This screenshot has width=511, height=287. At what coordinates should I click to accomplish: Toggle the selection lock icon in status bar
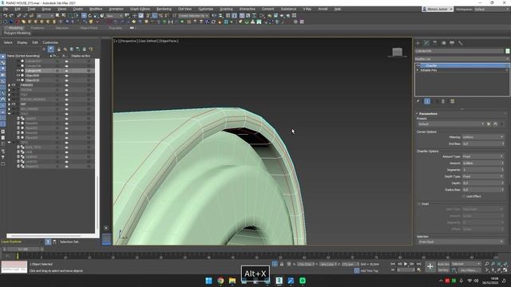(x=282, y=264)
